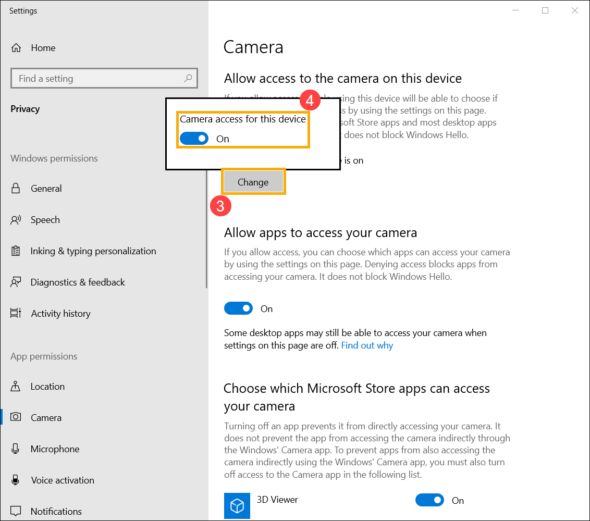This screenshot has height=521, width=590.
Task: Toggle Allow apps to access your camera
Action: [x=238, y=308]
